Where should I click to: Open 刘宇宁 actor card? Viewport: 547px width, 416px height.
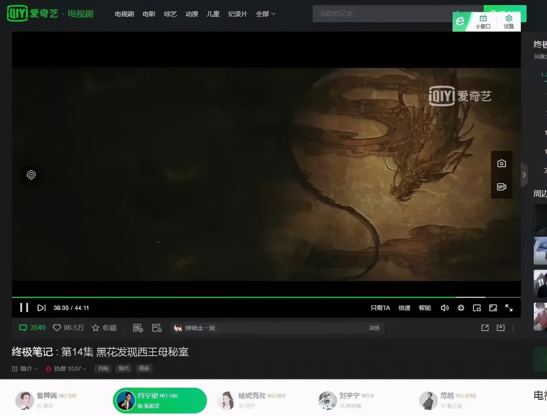click(x=346, y=401)
